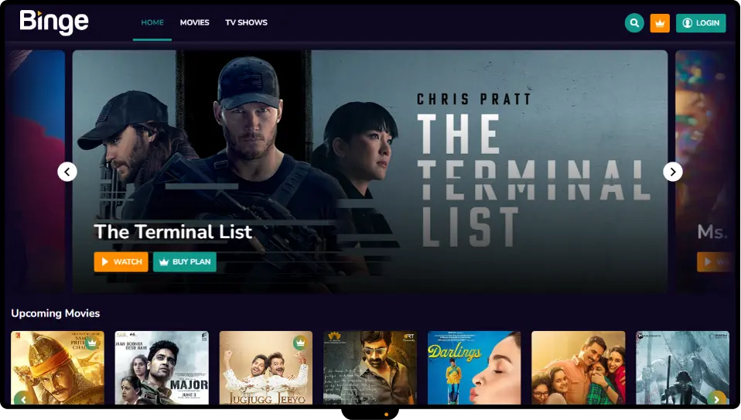
Task: Open the Major movie poster
Action: pyautogui.click(x=162, y=367)
